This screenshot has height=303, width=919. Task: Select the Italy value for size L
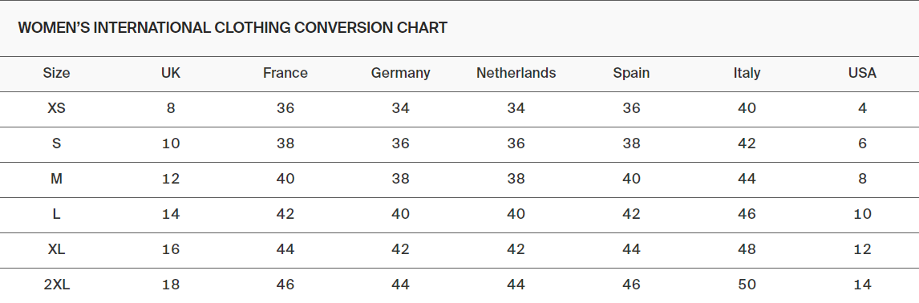coord(747,214)
